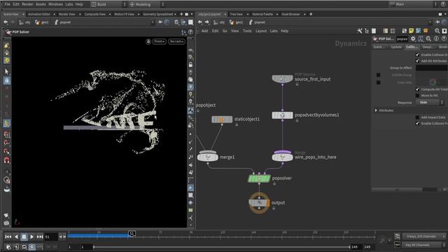
Task: Open the network editor Add menu
Action: click(204, 31)
